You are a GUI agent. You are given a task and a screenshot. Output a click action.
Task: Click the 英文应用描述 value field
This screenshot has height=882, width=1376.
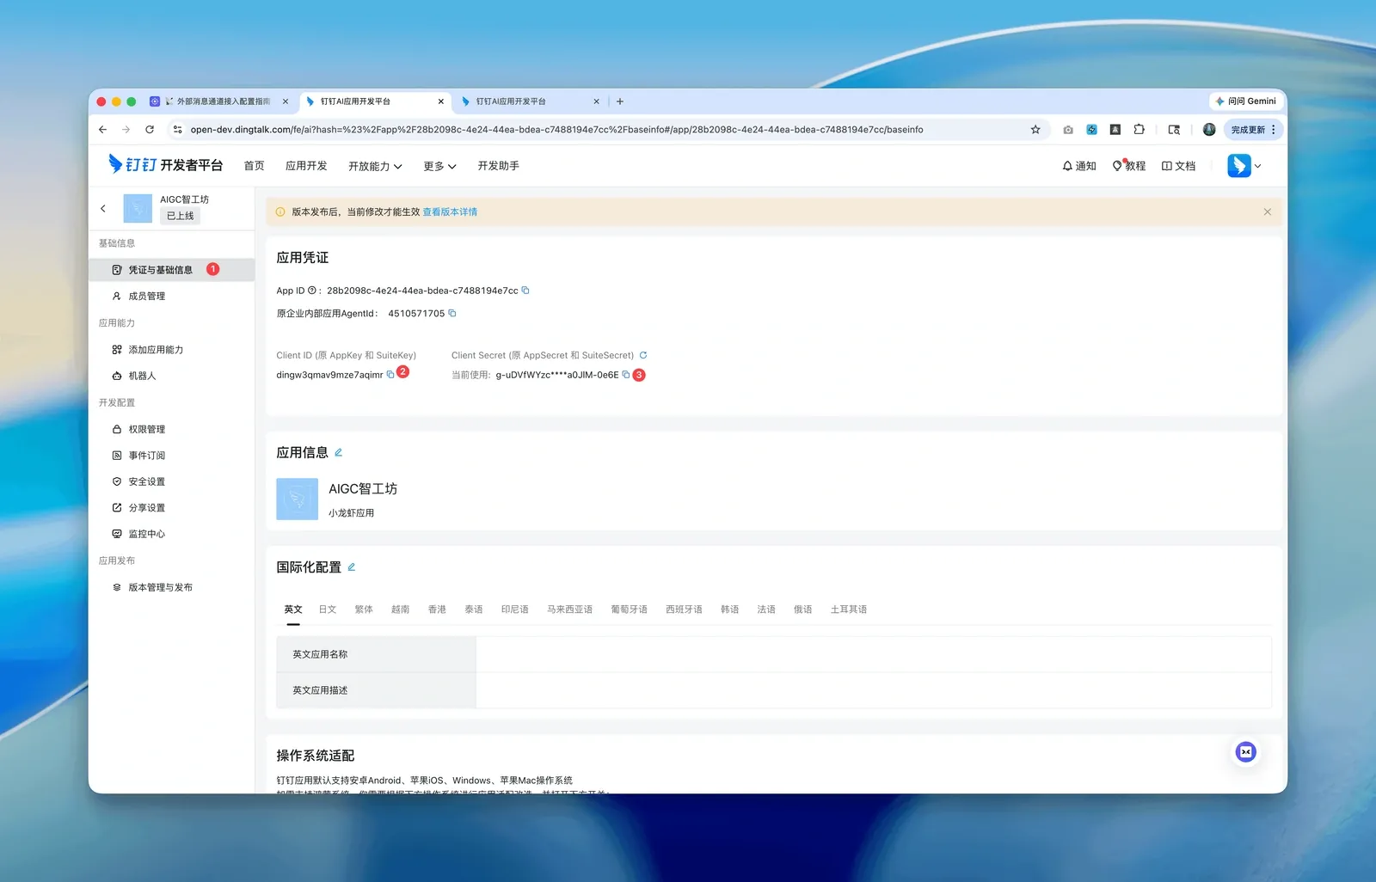point(874,690)
